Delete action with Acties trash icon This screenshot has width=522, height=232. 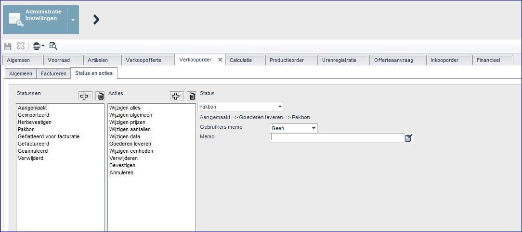(x=192, y=96)
